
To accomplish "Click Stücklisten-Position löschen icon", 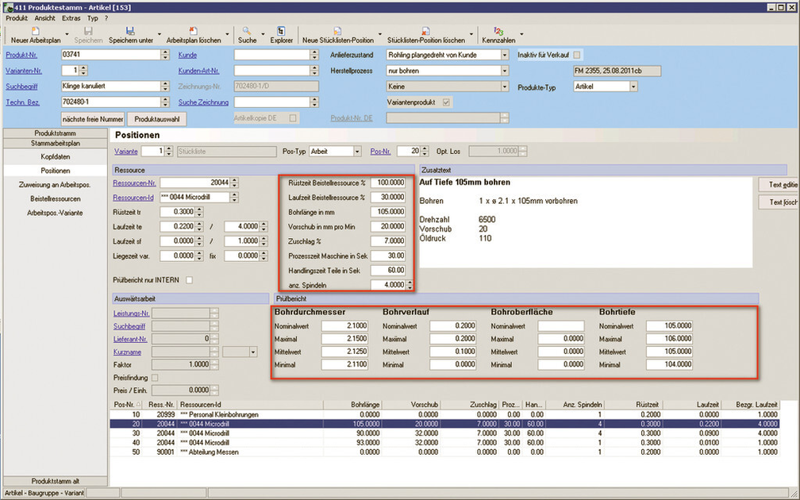I will click(425, 30).
